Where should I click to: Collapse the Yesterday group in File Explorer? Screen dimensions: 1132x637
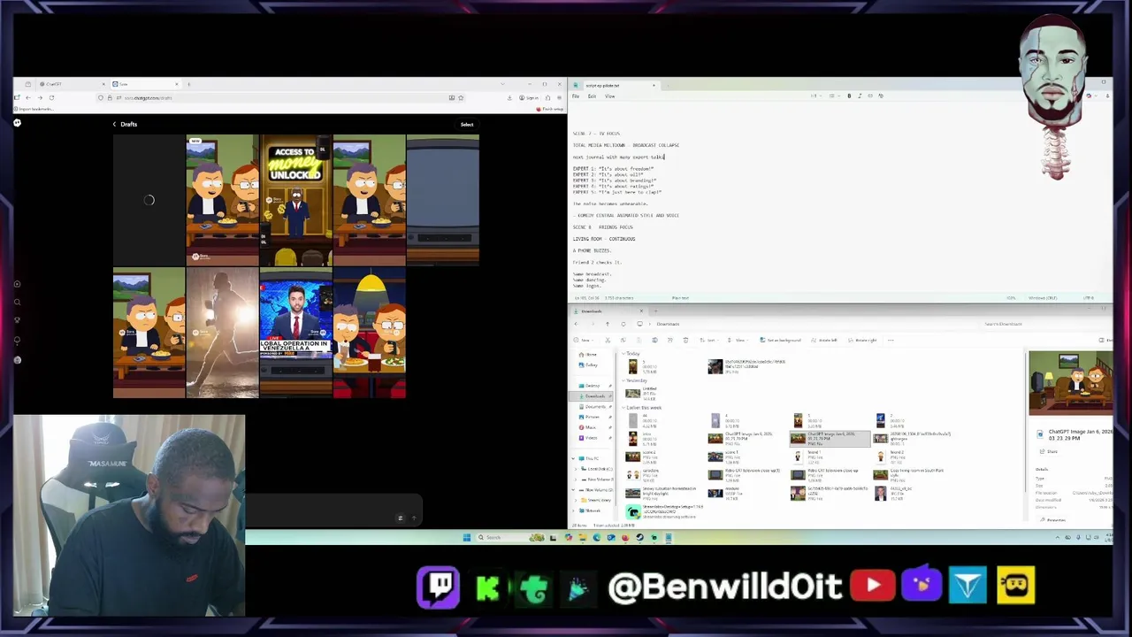[x=623, y=380]
